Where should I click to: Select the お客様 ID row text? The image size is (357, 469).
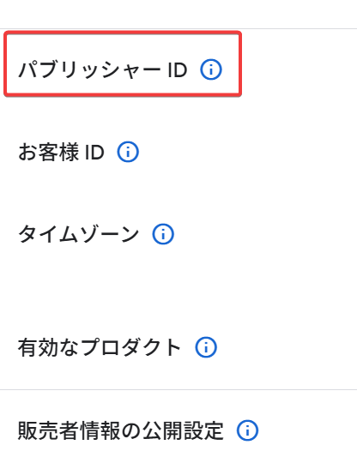pyautogui.click(x=61, y=152)
